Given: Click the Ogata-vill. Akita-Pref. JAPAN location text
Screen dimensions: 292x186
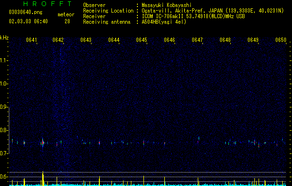Looking at the screenshot, I should point(213,11).
